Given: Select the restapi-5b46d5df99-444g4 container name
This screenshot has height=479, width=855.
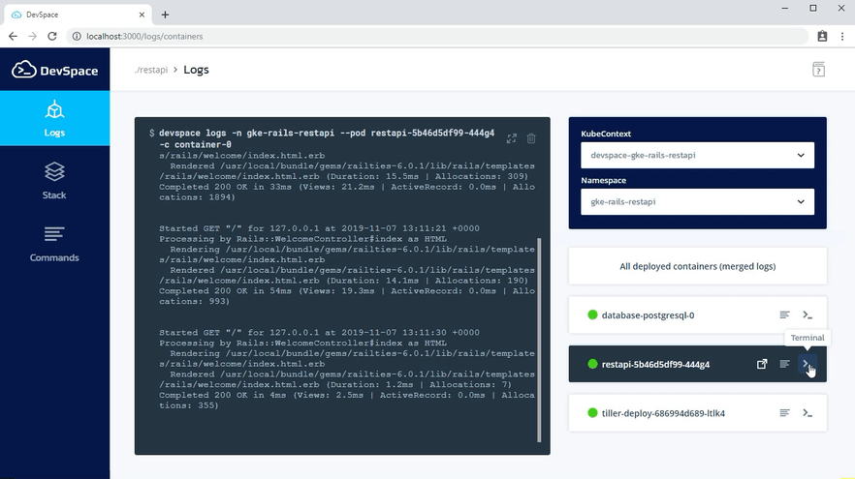Looking at the screenshot, I should 655,364.
